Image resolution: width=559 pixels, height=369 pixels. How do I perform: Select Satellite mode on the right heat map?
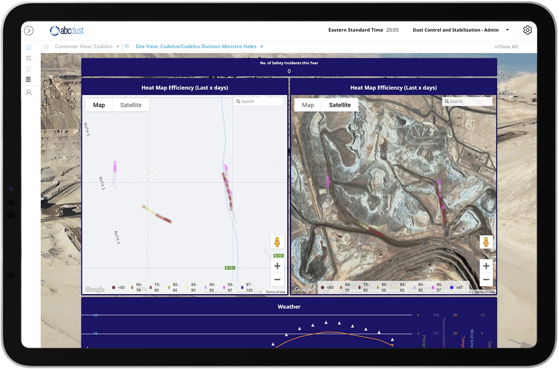tap(340, 105)
